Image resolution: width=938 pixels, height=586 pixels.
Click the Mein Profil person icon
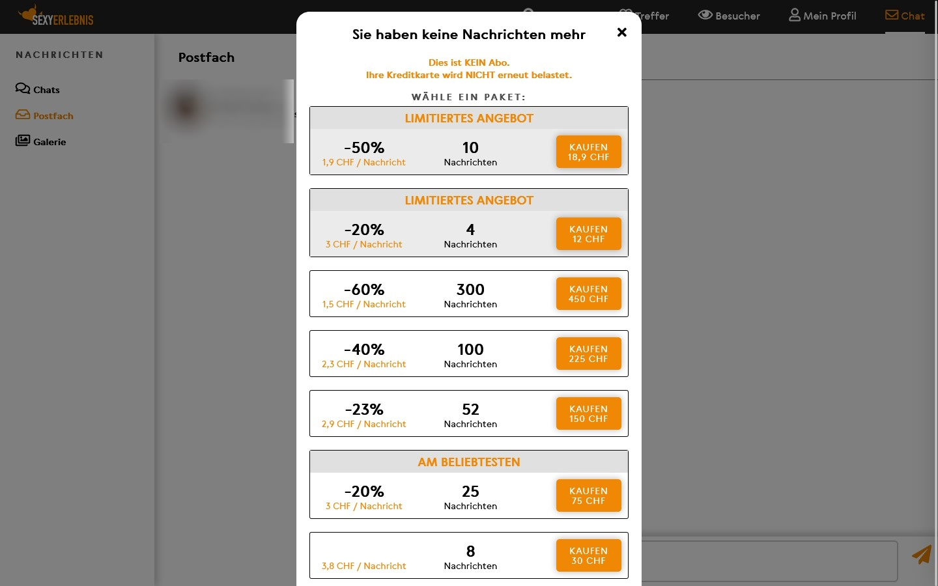click(x=794, y=14)
